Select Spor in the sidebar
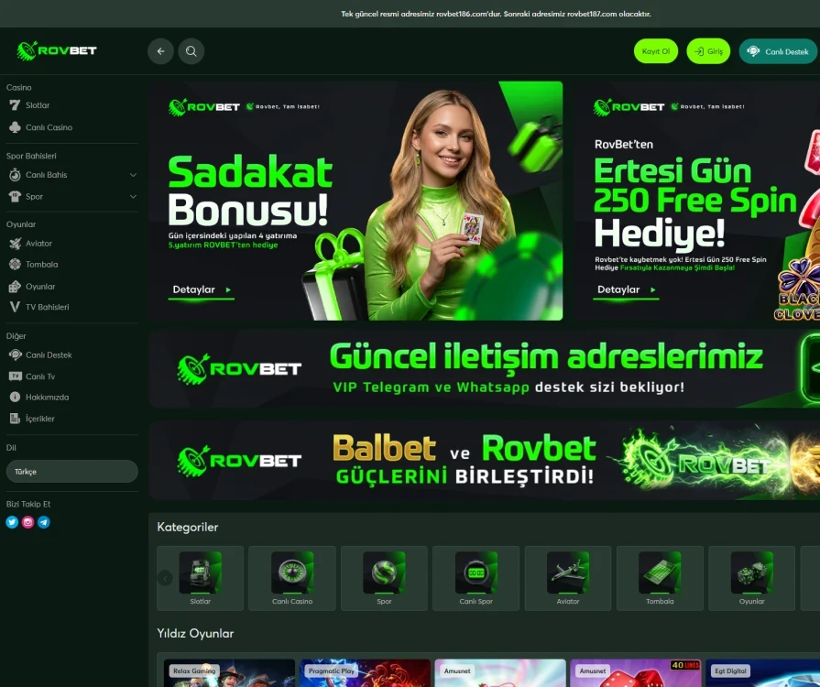Screen dimensions: 820x687 (x=34, y=197)
